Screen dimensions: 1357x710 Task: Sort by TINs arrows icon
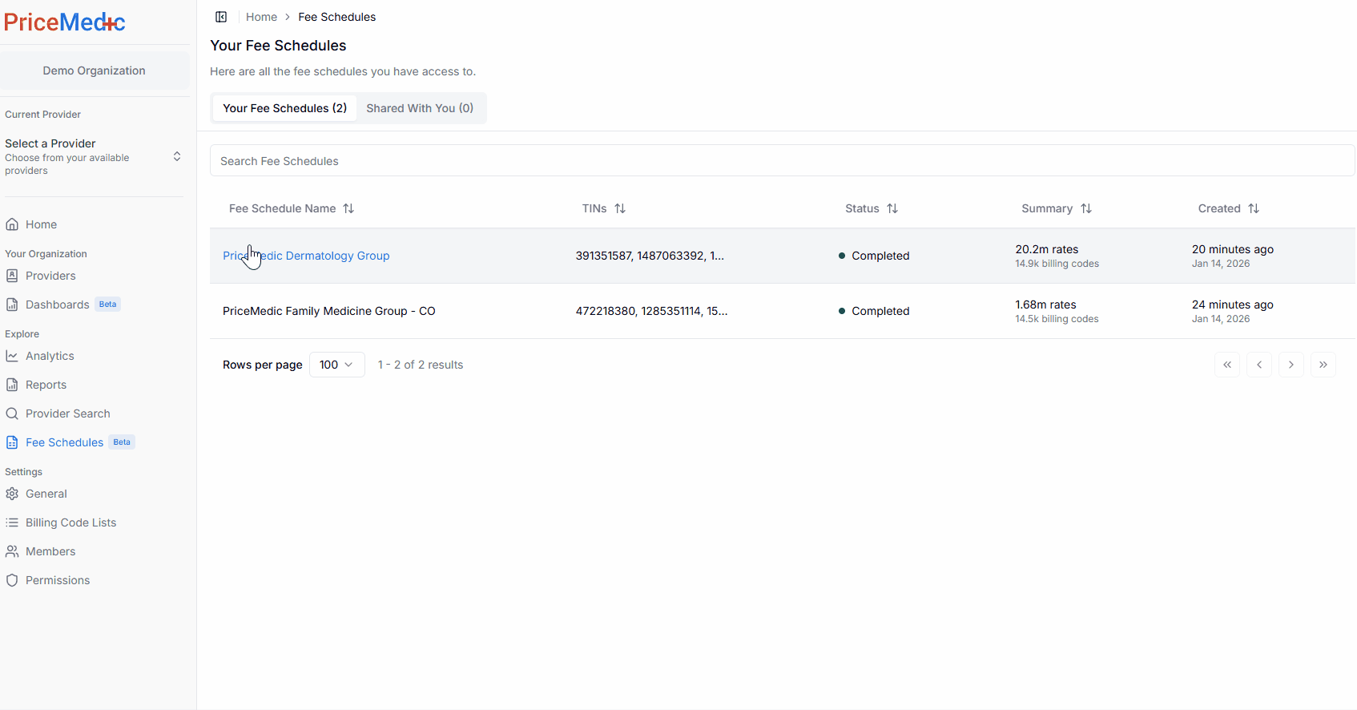[620, 208]
